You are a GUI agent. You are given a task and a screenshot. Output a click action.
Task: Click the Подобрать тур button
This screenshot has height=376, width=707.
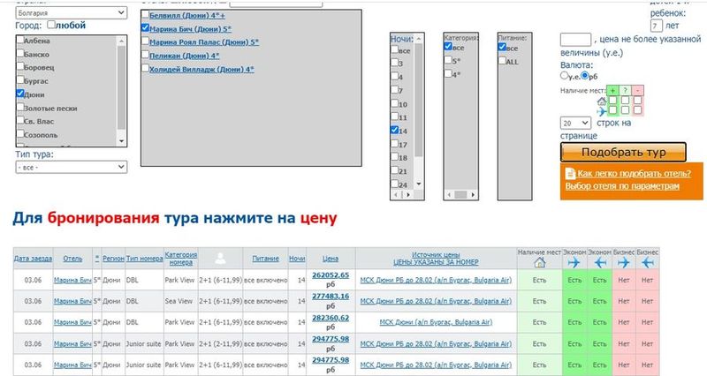point(623,152)
